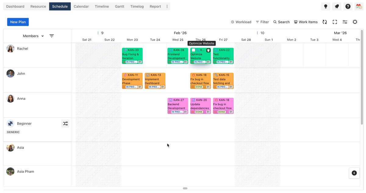Open the more tabs kebab menu
This screenshot has height=193, width=366.
tap(167, 6)
